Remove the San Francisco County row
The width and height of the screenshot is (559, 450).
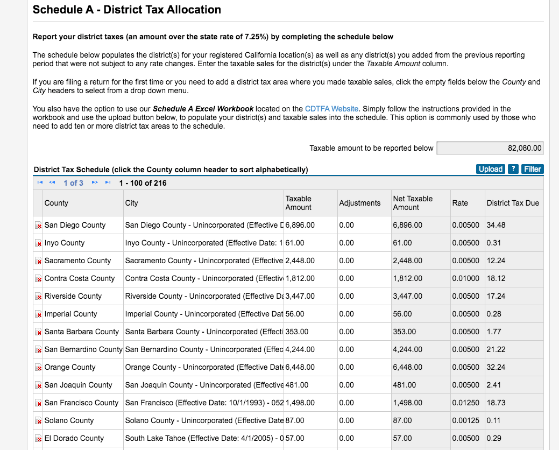(x=38, y=403)
